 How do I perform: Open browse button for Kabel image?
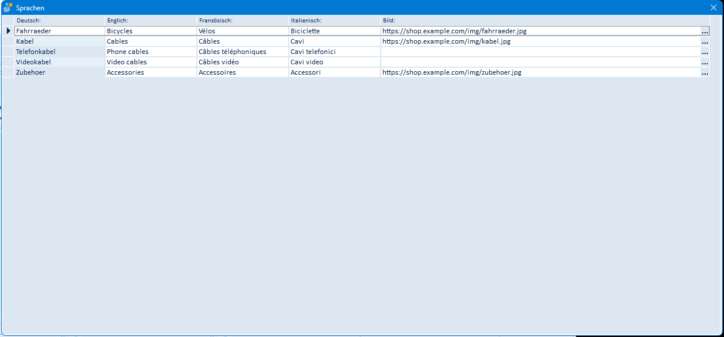click(705, 41)
